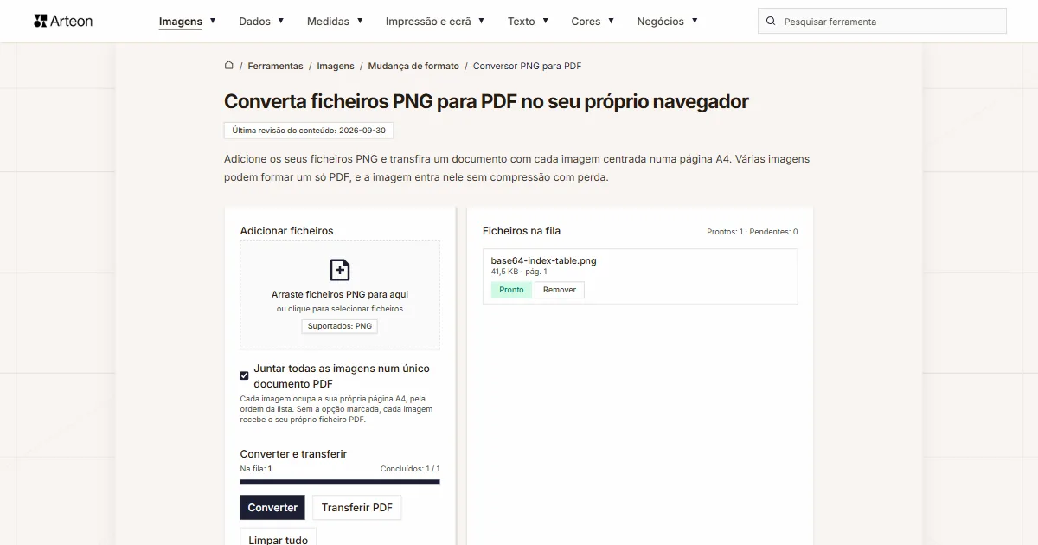The width and height of the screenshot is (1038, 545).
Task: Expand the Dados menu arrow
Action: tap(281, 21)
